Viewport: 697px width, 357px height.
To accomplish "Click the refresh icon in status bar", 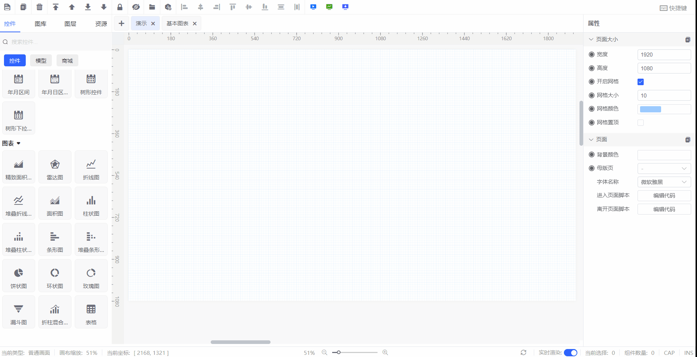I will pyautogui.click(x=523, y=353).
